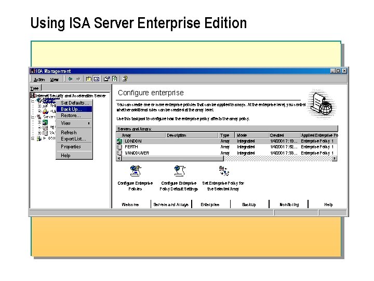Expand the last tree node at bottom

click(x=33, y=138)
